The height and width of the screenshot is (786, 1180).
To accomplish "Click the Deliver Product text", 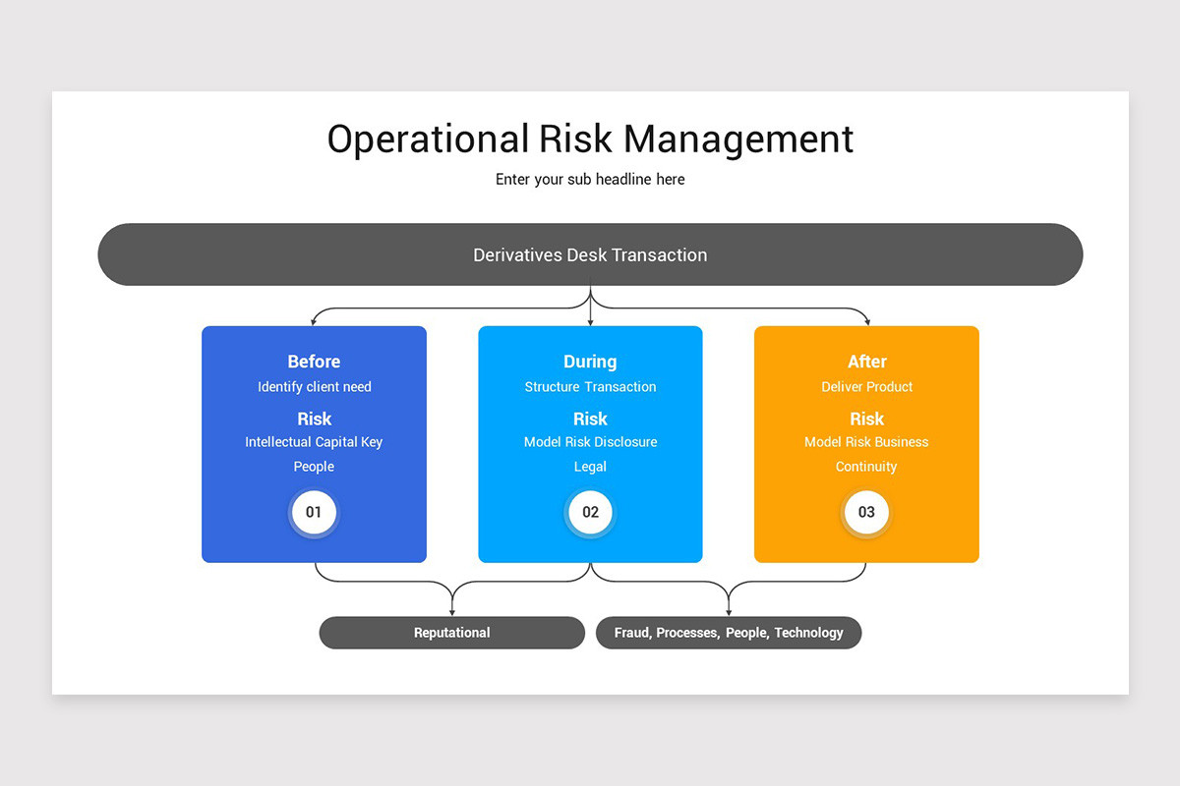I will (866, 386).
